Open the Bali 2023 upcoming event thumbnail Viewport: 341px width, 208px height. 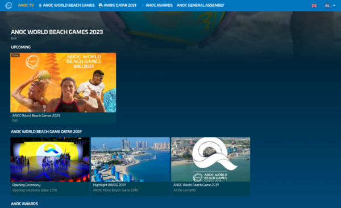63,82
